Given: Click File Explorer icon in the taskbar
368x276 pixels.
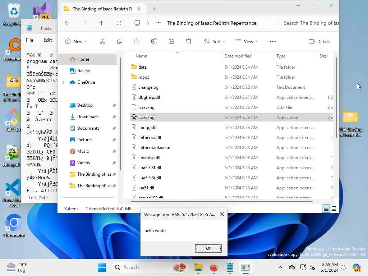Looking at the screenshot, I should click(x=198, y=267).
